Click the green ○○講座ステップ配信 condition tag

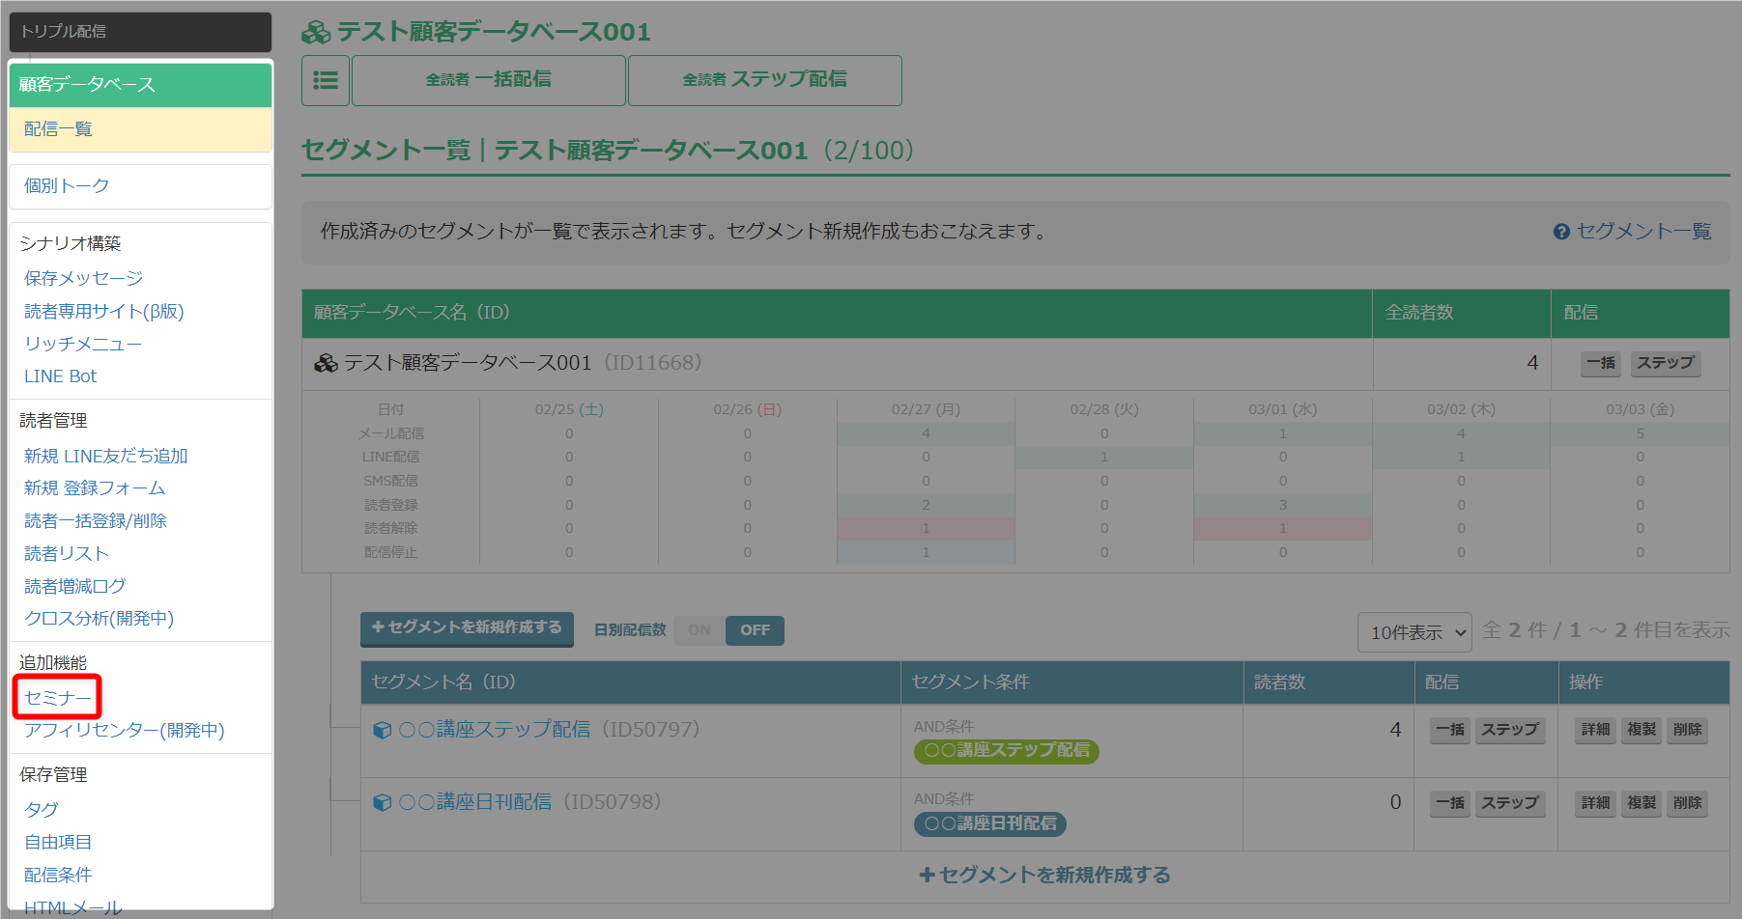click(x=1006, y=751)
